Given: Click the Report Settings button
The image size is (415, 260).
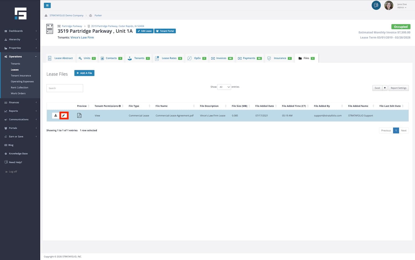Looking at the screenshot, I should tap(398, 88).
